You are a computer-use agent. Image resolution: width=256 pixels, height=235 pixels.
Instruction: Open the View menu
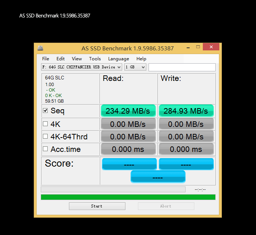(x=77, y=58)
